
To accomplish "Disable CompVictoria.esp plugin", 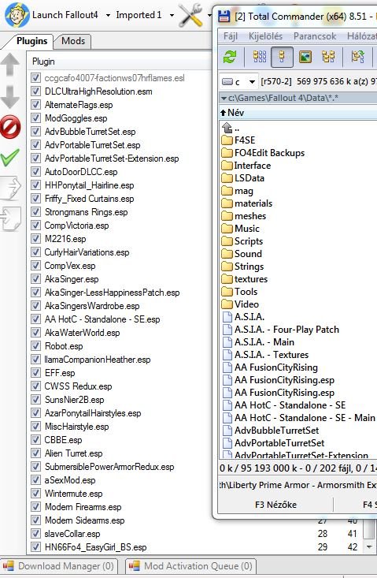I will [x=35, y=226].
